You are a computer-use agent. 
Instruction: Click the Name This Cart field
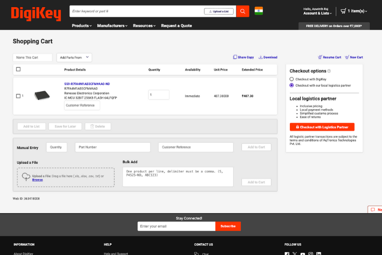point(33,58)
